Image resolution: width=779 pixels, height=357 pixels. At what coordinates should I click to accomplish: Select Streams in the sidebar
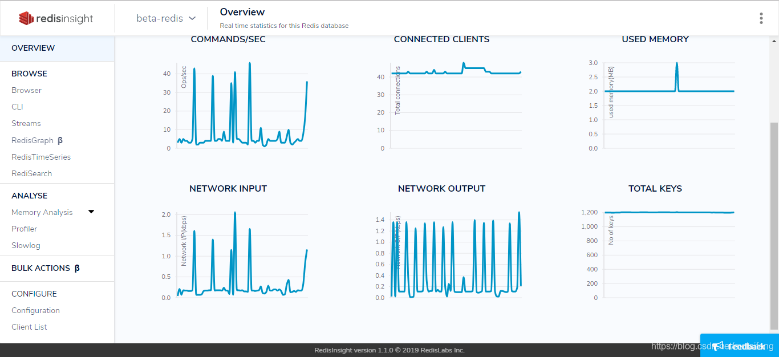point(26,123)
